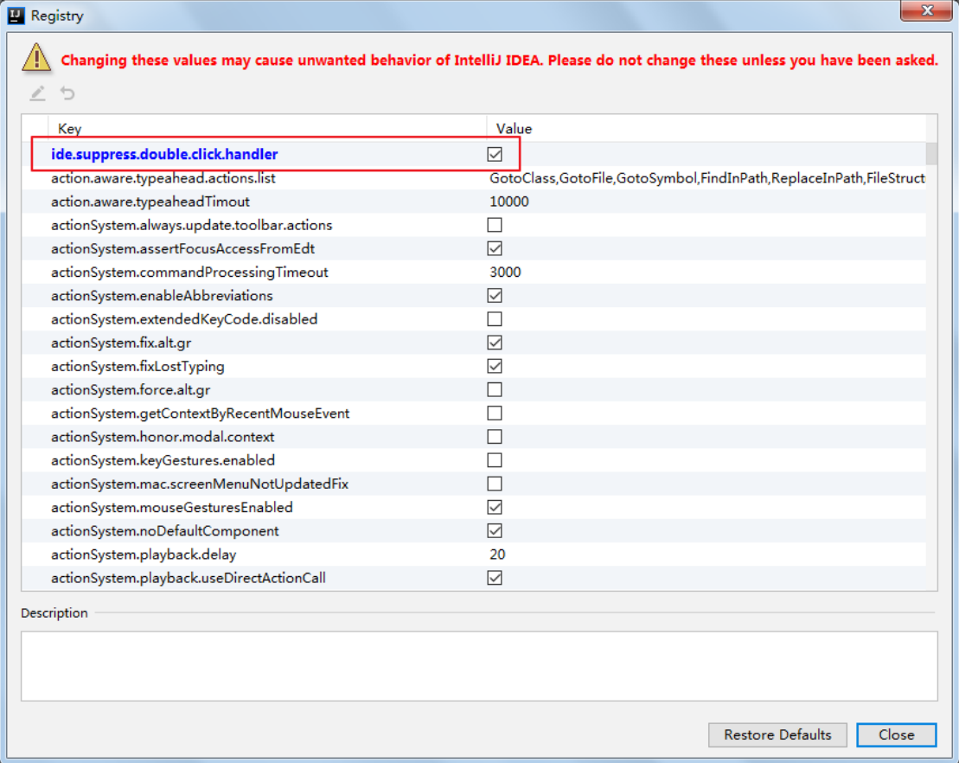Click the value 3000

click(x=505, y=272)
